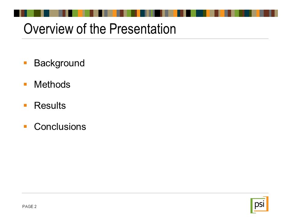The image size is (290, 217).
Task: Click the orange bullet beside Results
Action: click(x=25, y=105)
